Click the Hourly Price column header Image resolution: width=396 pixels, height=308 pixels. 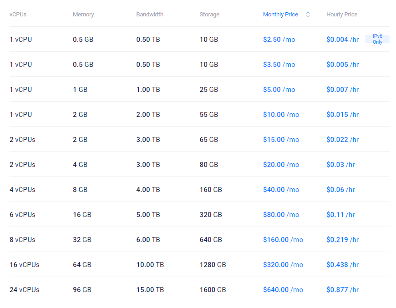click(x=341, y=15)
